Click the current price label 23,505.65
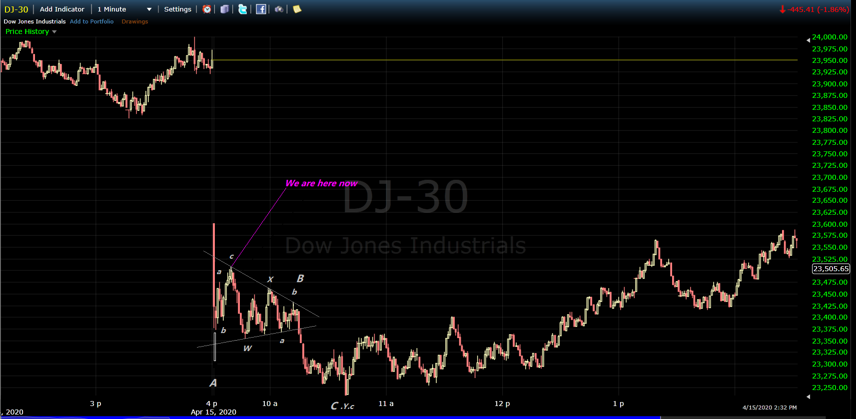Viewport: 856px width, 419px height. tap(831, 269)
